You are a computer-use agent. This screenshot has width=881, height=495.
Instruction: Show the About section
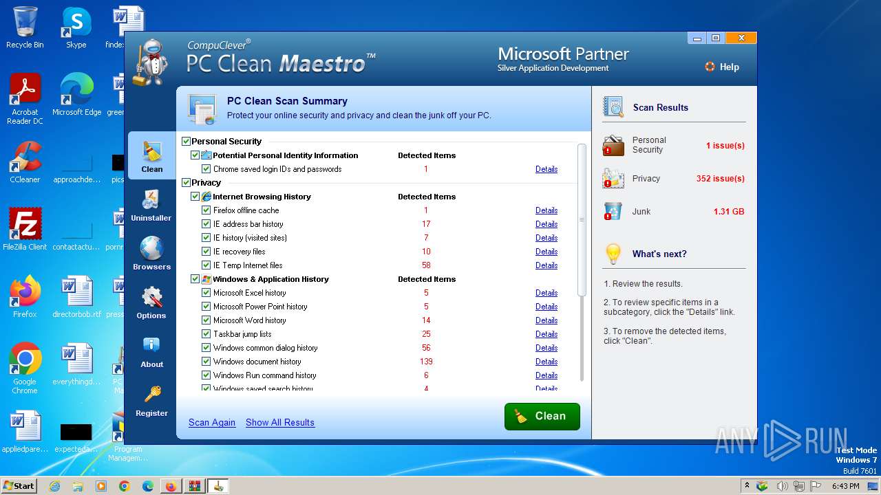151,351
